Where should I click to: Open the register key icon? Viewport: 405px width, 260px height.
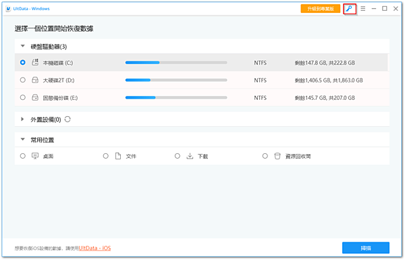(x=349, y=9)
